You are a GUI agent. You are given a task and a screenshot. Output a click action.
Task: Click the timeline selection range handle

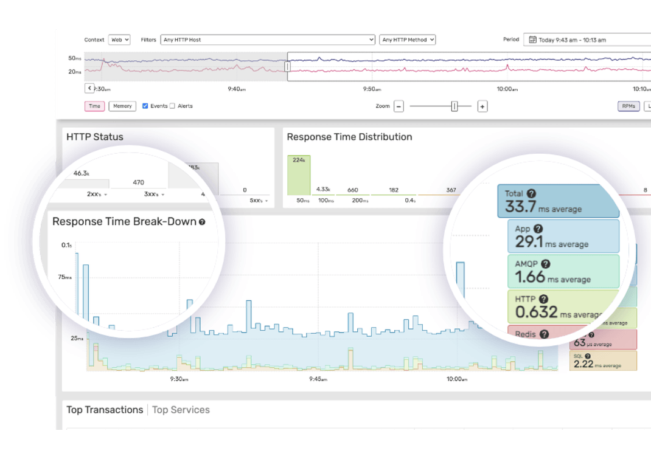287,66
